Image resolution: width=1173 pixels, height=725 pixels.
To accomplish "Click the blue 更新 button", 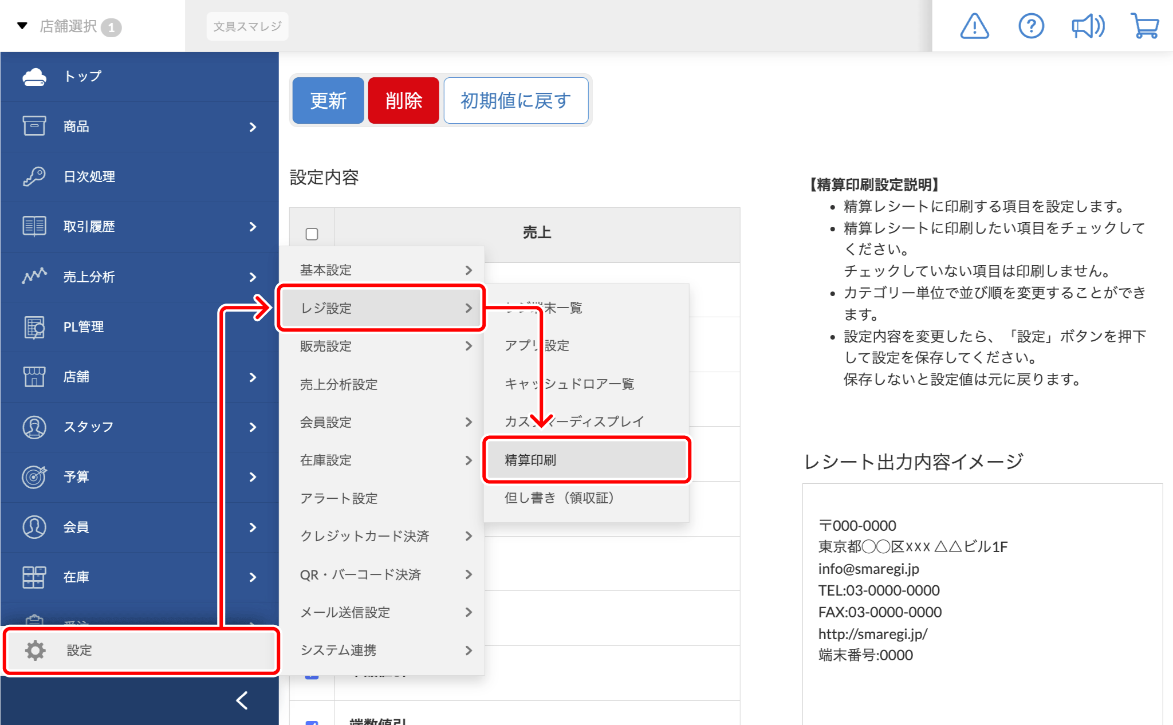I will 328,101.
